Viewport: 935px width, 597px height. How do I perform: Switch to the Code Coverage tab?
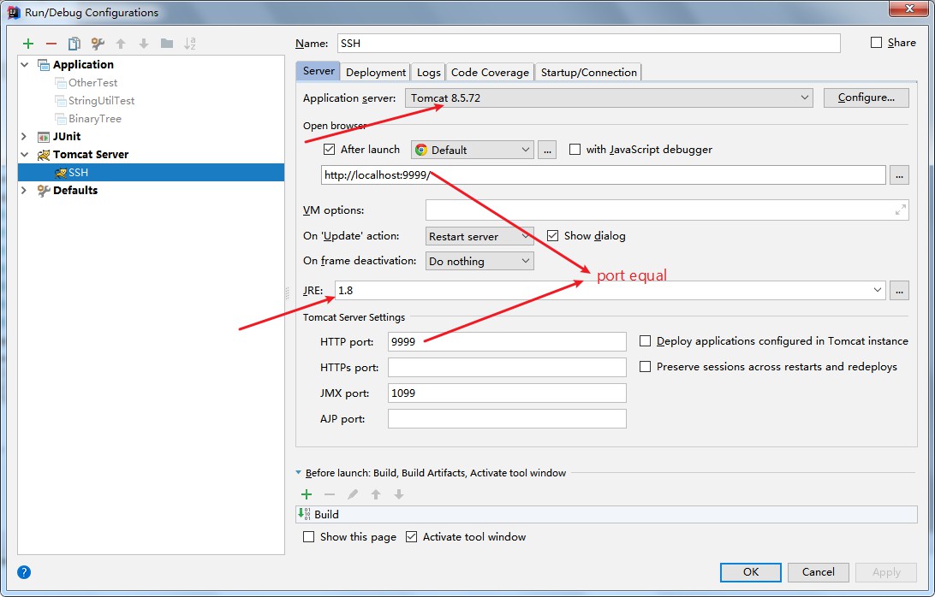point(490,73)
